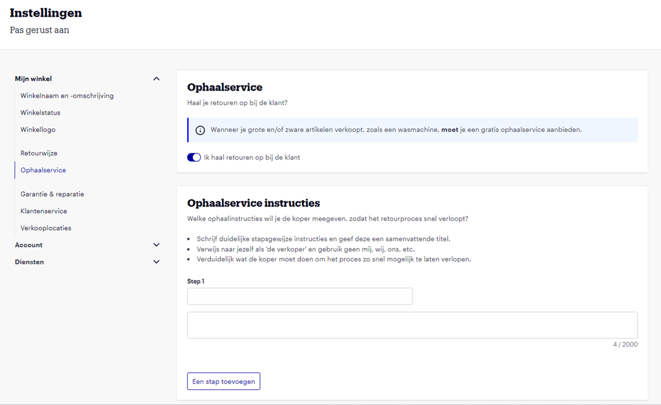661x405 pixels.
Task: Expand the 'Account' section
Action: (156, 245)
